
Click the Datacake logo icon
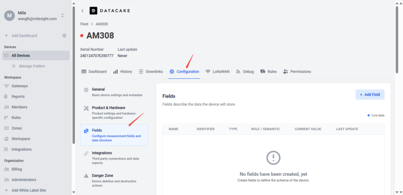pos(93,10)
